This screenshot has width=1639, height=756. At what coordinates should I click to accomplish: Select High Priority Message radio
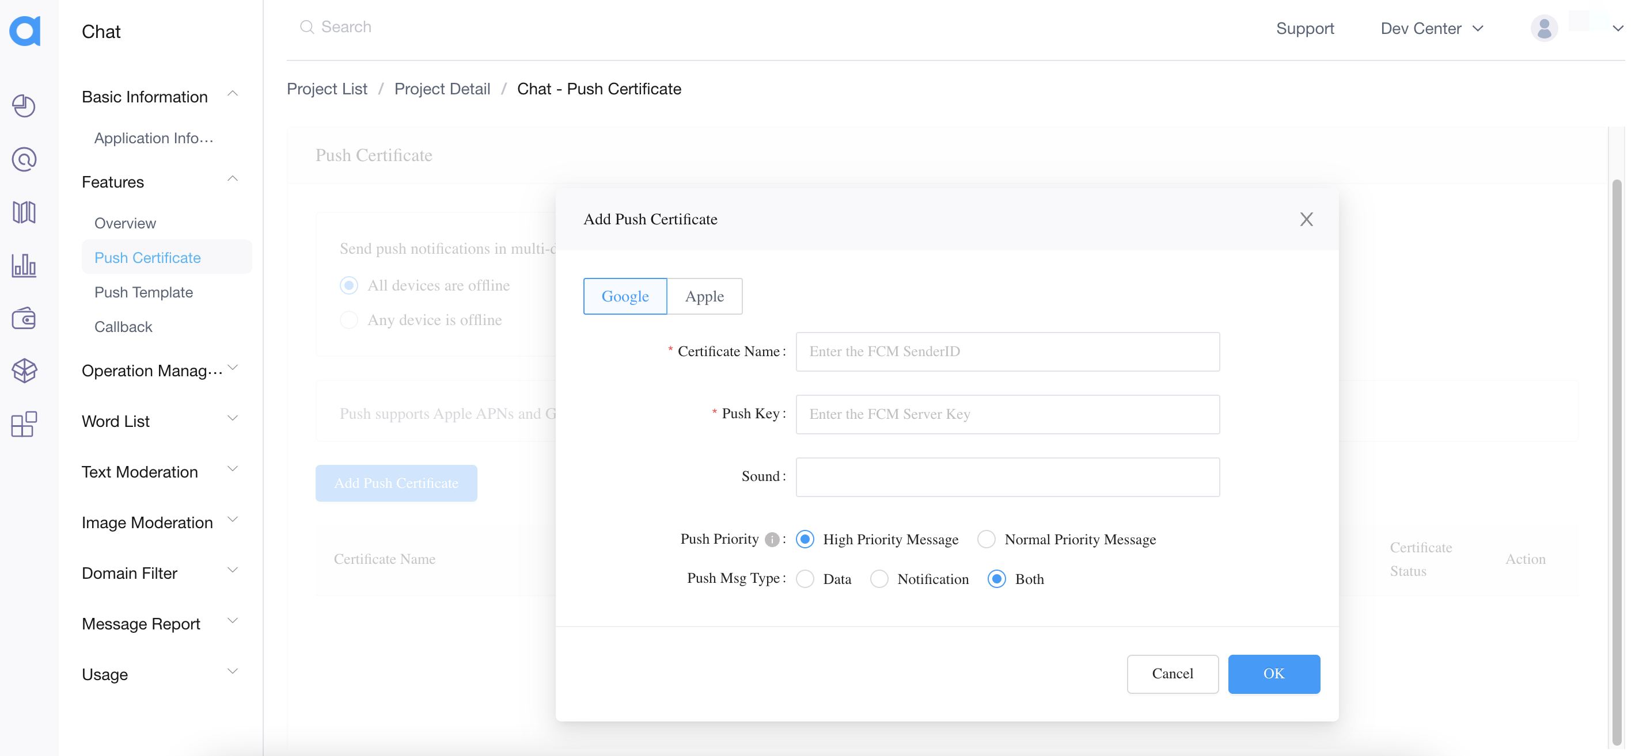point(805,539)
